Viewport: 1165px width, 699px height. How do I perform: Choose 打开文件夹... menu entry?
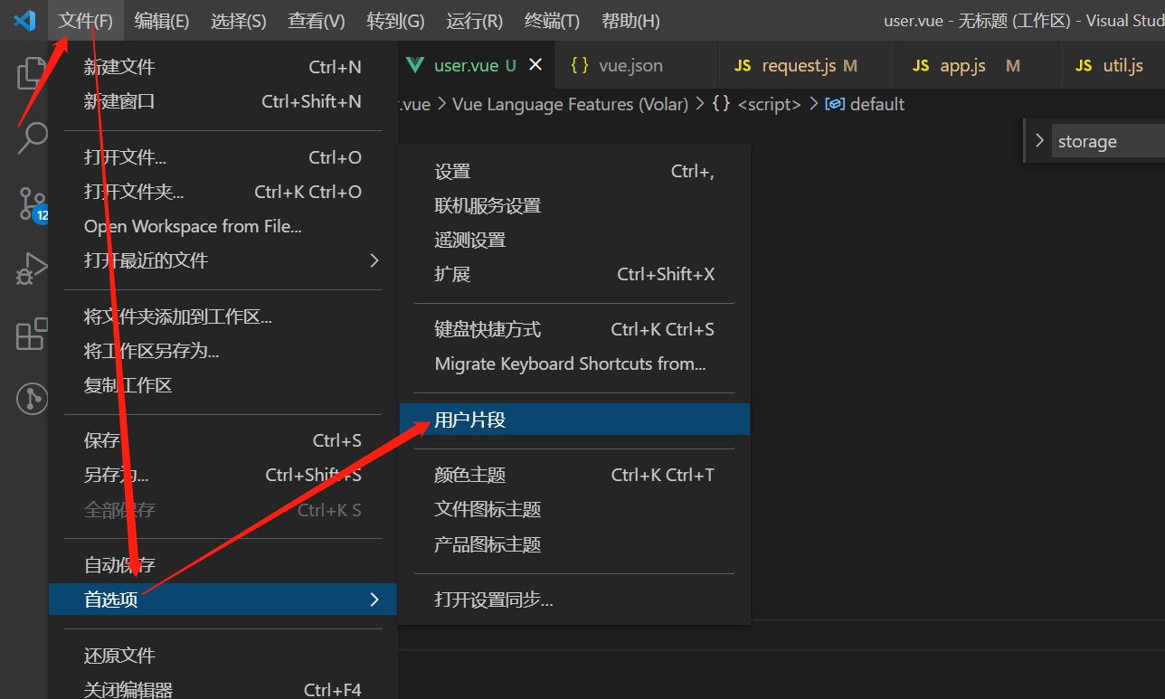click(223, 192)
